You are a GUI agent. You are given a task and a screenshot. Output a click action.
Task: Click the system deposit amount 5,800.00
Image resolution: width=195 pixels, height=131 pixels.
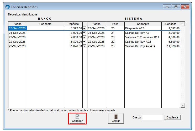click(x=171, y=42)
